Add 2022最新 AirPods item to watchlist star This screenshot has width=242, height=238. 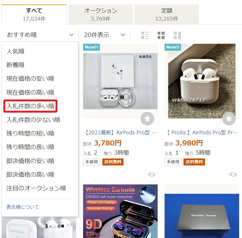point(147,119)
